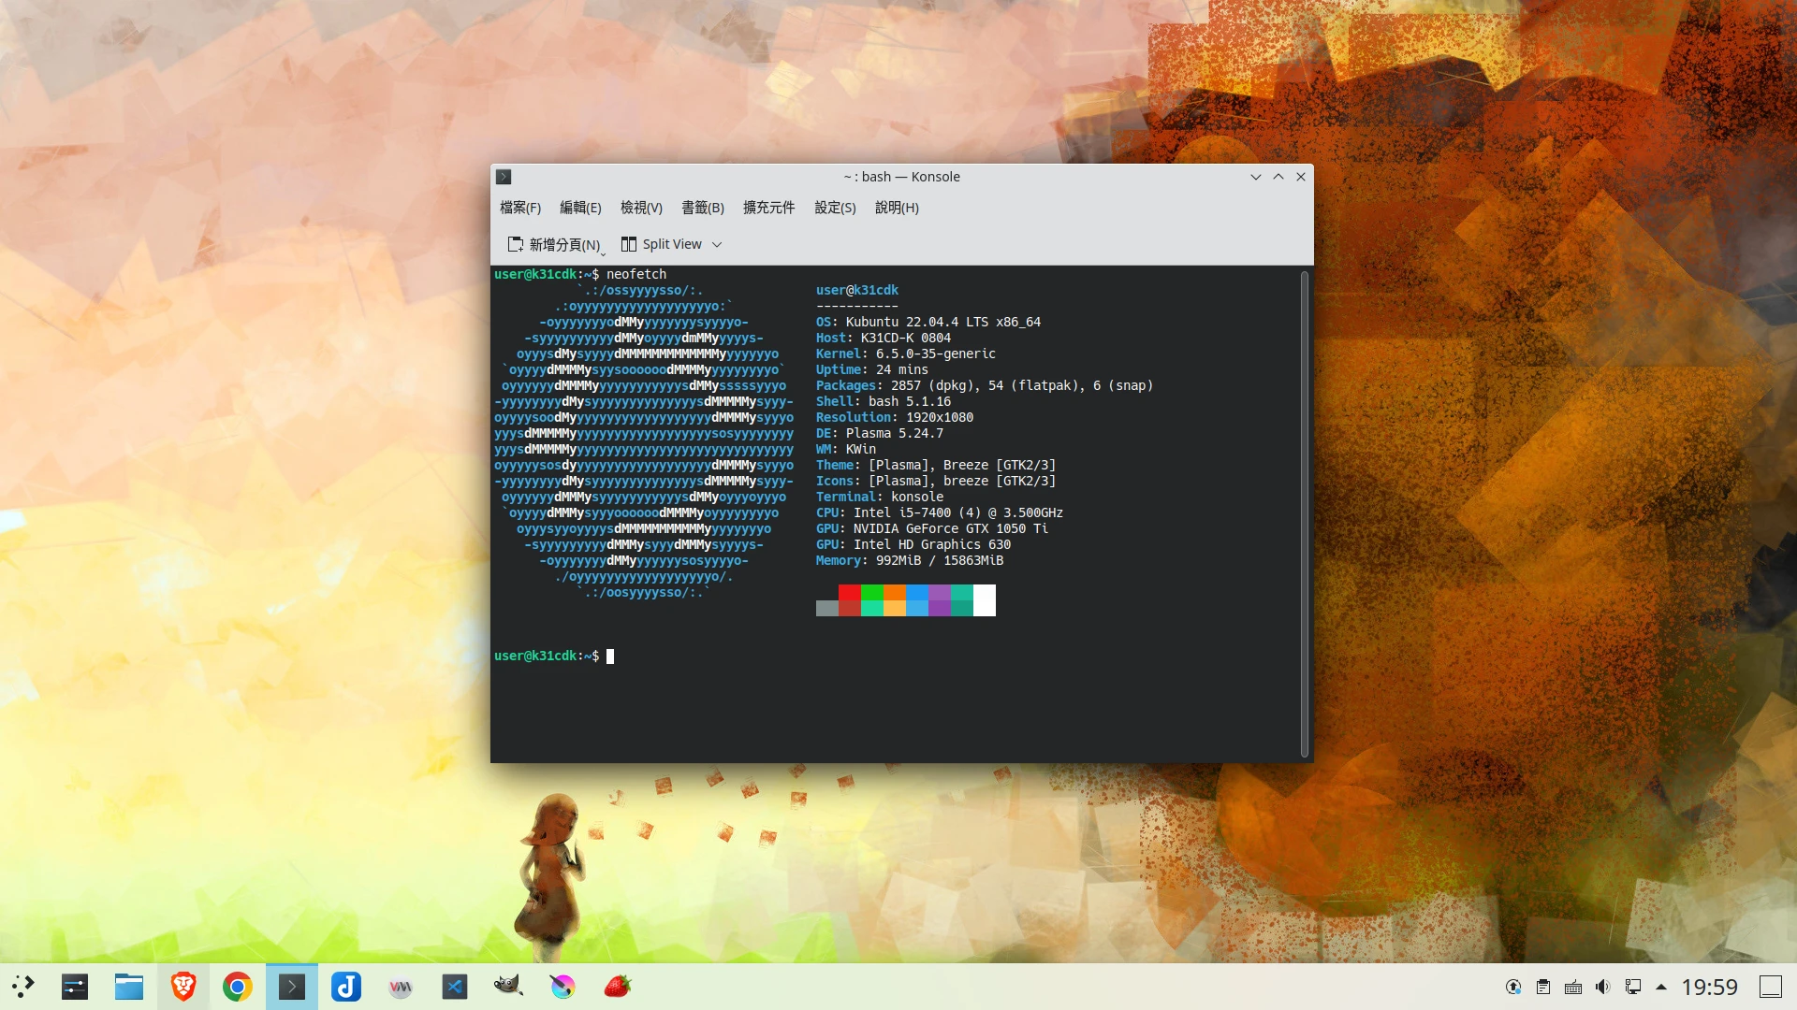The height and width of the screenshot is (1010, 1797).
Task: Show hidden system tray icons arrow
Action: (x=1661, y=987)
